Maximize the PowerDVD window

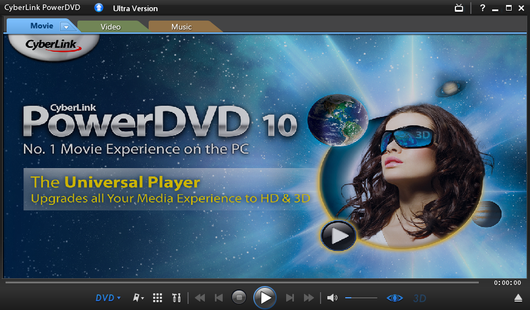click(508, 8)
